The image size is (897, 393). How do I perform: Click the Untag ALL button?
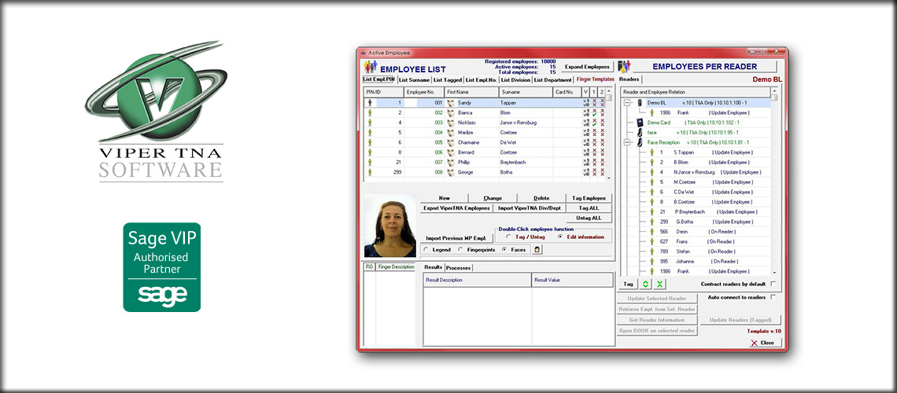[589, 219]
